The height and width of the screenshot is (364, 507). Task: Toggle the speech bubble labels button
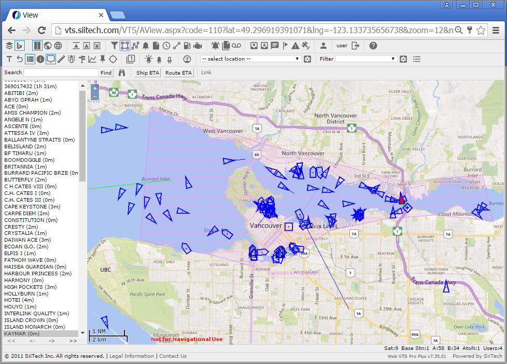(x=51, y=59)
